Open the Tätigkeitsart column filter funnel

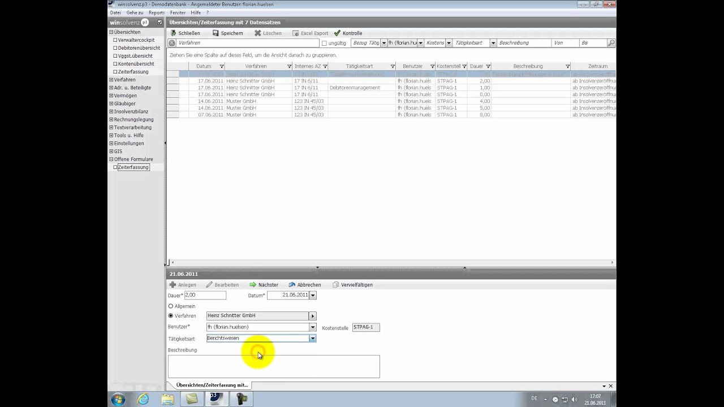(x=393, y=66)
